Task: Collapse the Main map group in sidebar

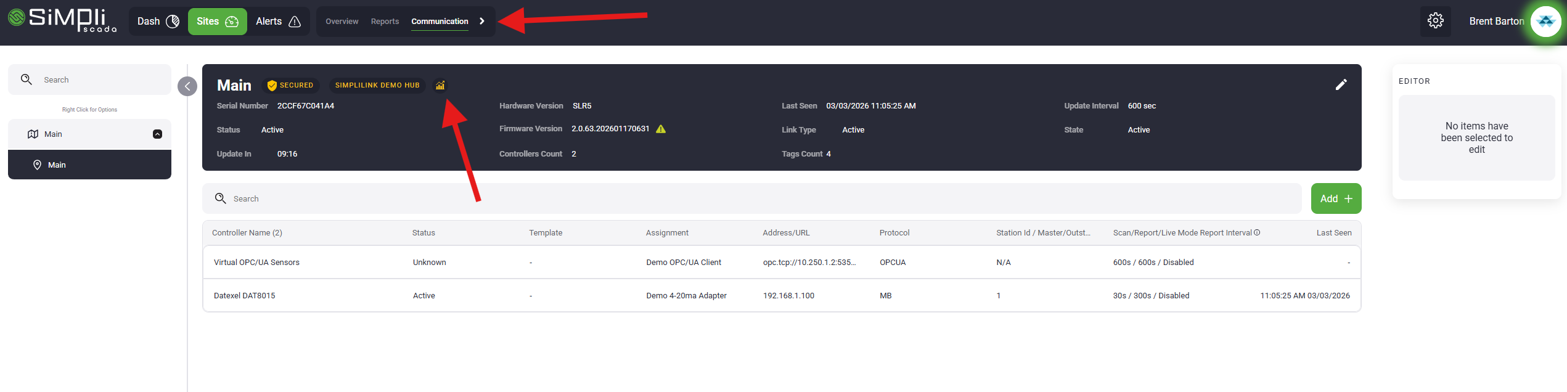Action: point(157,134)
